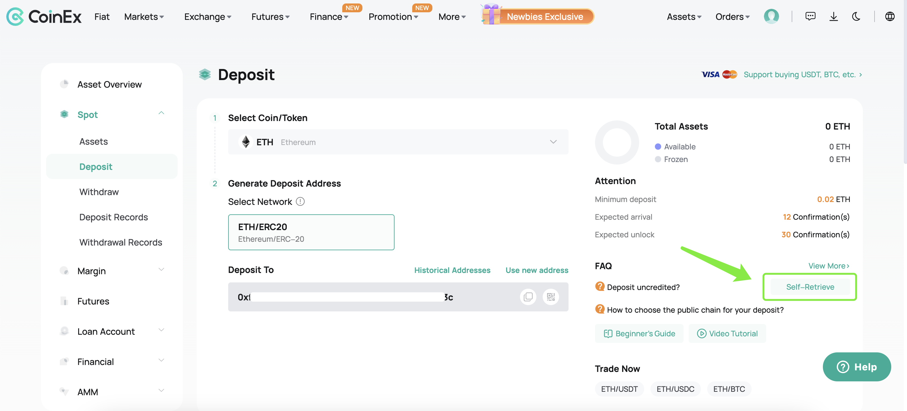This screenshot has width=907, height=411.
Task: Click the Futures sidebar icon
Action: (x=64, y=301)
